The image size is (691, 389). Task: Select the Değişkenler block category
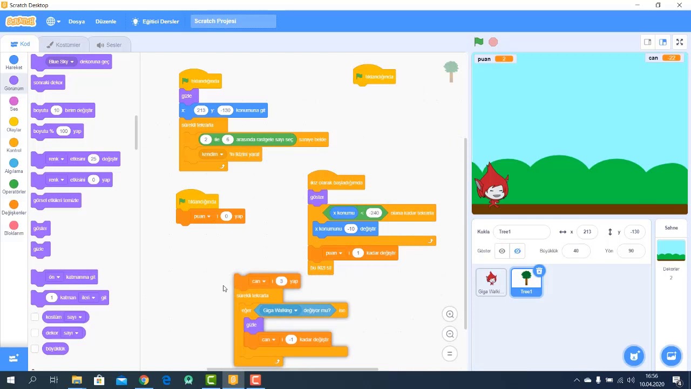point(14,208)
